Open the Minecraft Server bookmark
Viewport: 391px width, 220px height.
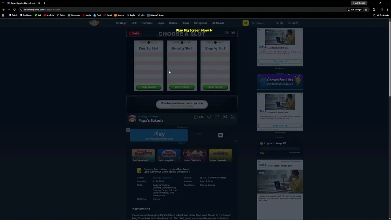(x=155, y=15)
